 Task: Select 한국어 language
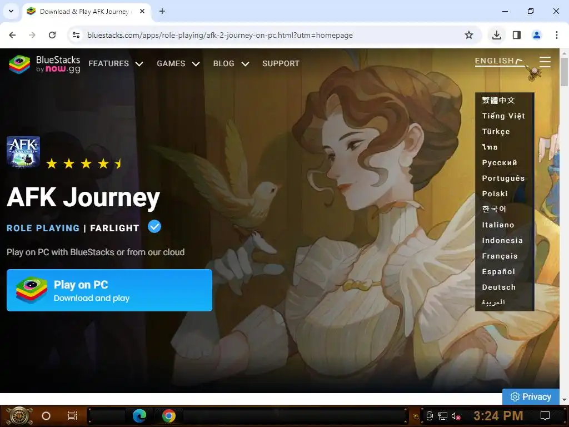(x=494, y=209)
